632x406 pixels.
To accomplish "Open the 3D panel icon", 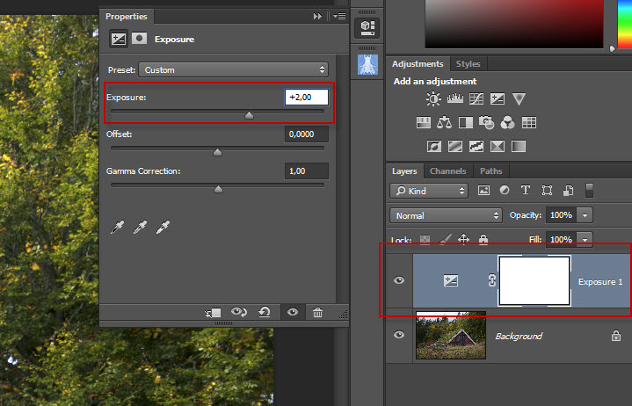I will [367, 28].
